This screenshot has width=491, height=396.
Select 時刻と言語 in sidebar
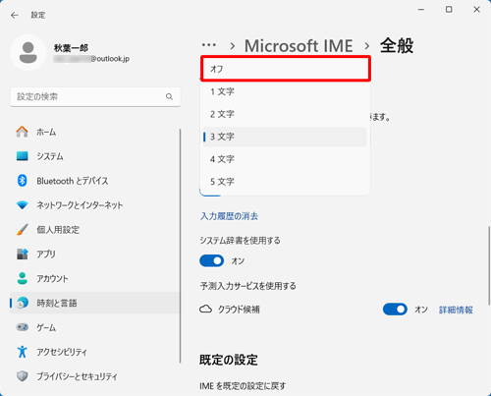click(x=94, y=303)
